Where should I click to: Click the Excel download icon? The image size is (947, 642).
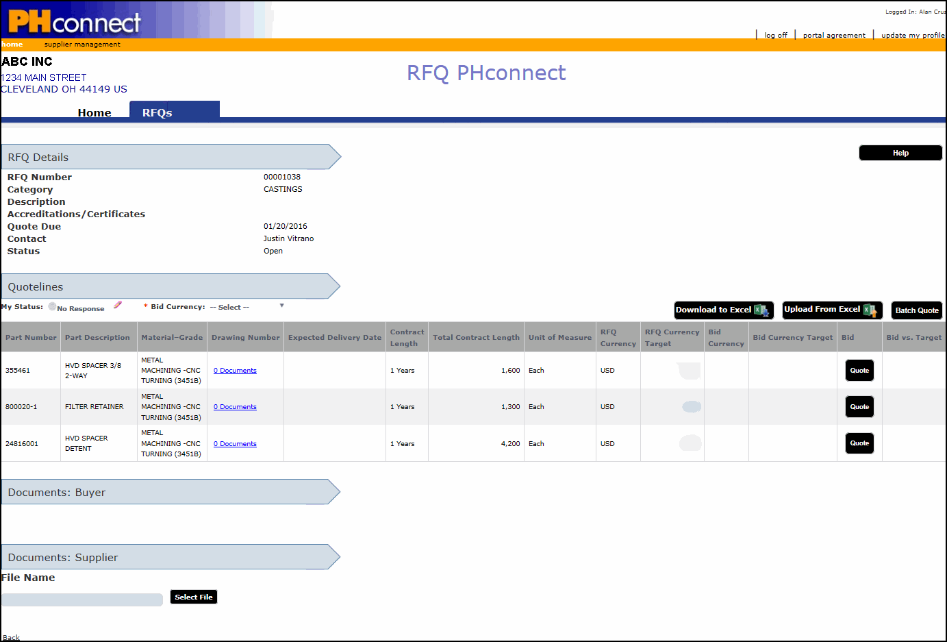(761, 310)
